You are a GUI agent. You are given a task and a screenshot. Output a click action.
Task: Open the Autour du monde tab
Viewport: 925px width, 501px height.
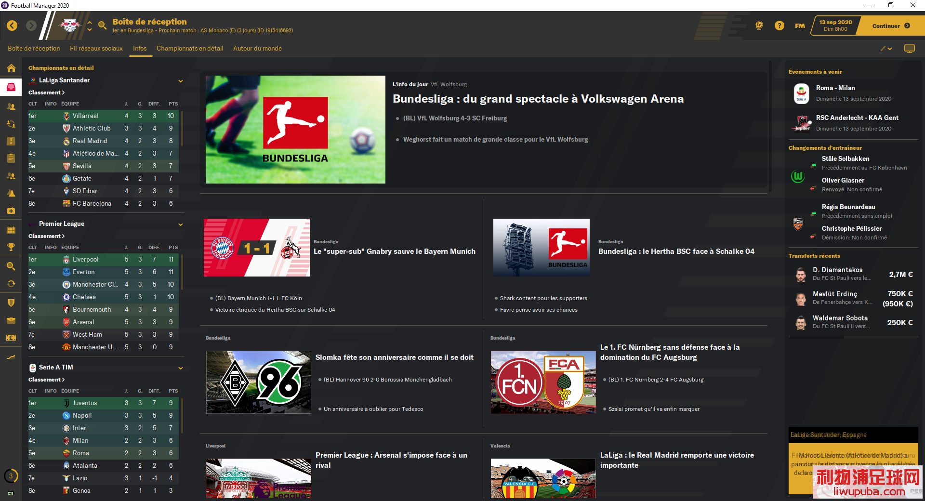click(x=257, y=49)
